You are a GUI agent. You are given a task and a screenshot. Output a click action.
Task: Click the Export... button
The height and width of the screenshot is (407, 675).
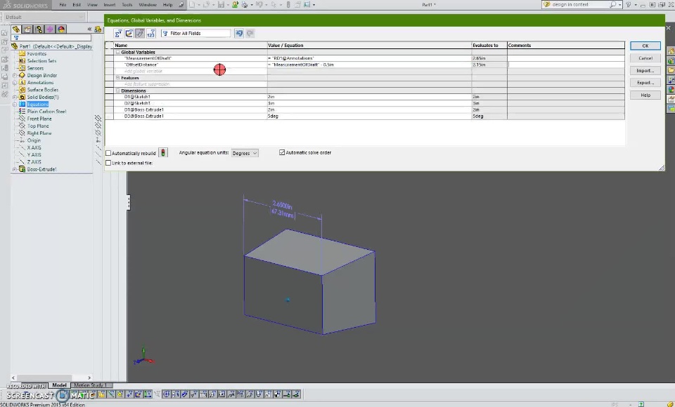pyautogui.click(x=645, y=83)
